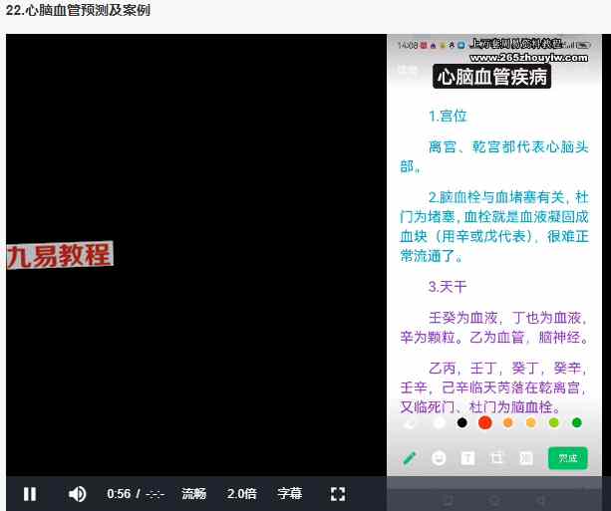Pick the light green color swatch
611x511 pixels.
(554, 423)
